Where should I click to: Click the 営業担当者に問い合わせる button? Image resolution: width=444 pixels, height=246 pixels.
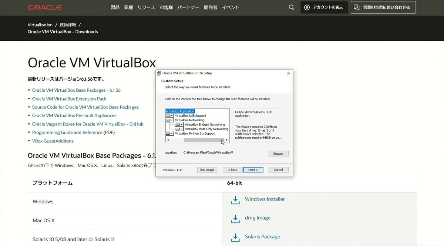coord(383,7)
